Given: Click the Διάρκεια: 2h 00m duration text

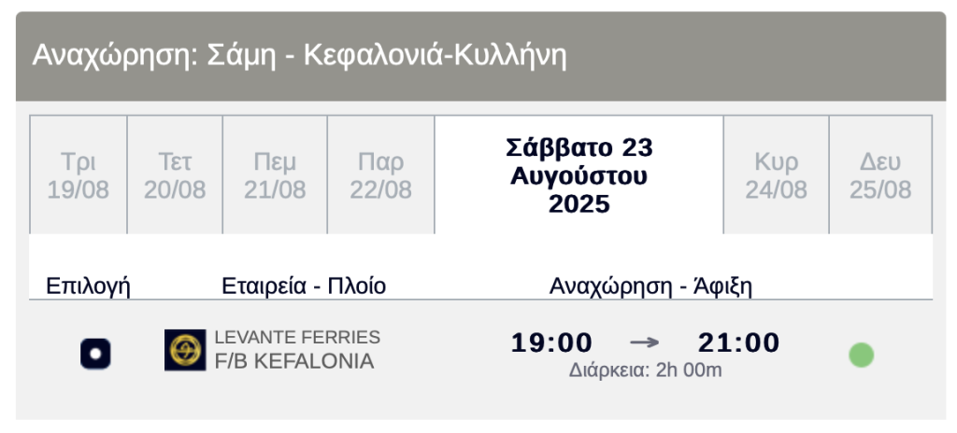Looking at the screenshot, I should pos(646,370).
